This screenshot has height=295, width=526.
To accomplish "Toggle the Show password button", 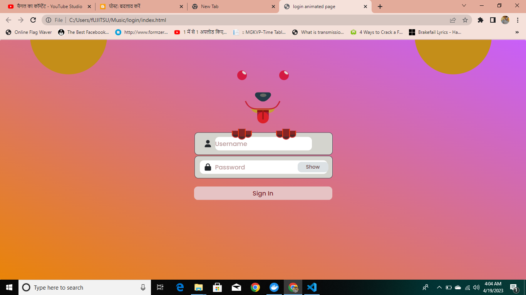I will pos(313,167).
